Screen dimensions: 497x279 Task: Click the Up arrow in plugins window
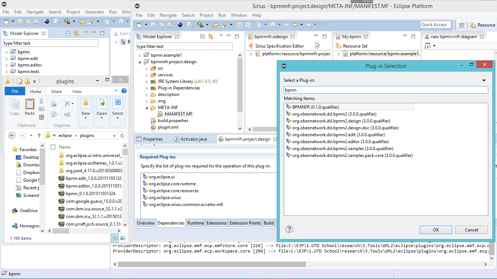tap(40, 135)
